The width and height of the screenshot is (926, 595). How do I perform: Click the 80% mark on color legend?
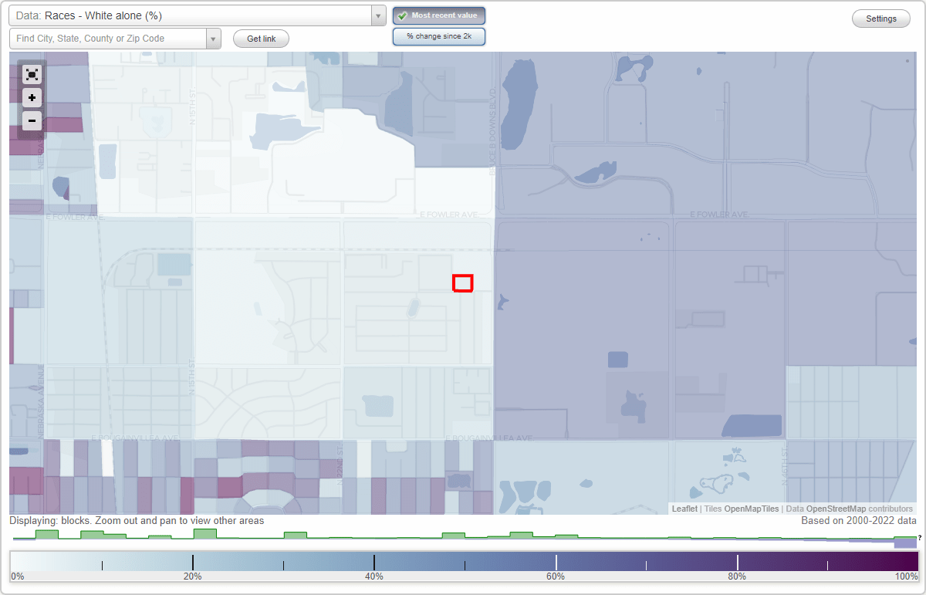(x=737, y=576)
